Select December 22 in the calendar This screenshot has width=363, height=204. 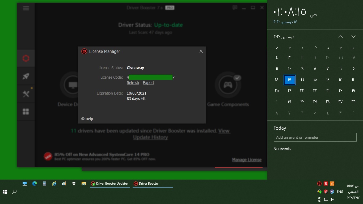(315, 91)
